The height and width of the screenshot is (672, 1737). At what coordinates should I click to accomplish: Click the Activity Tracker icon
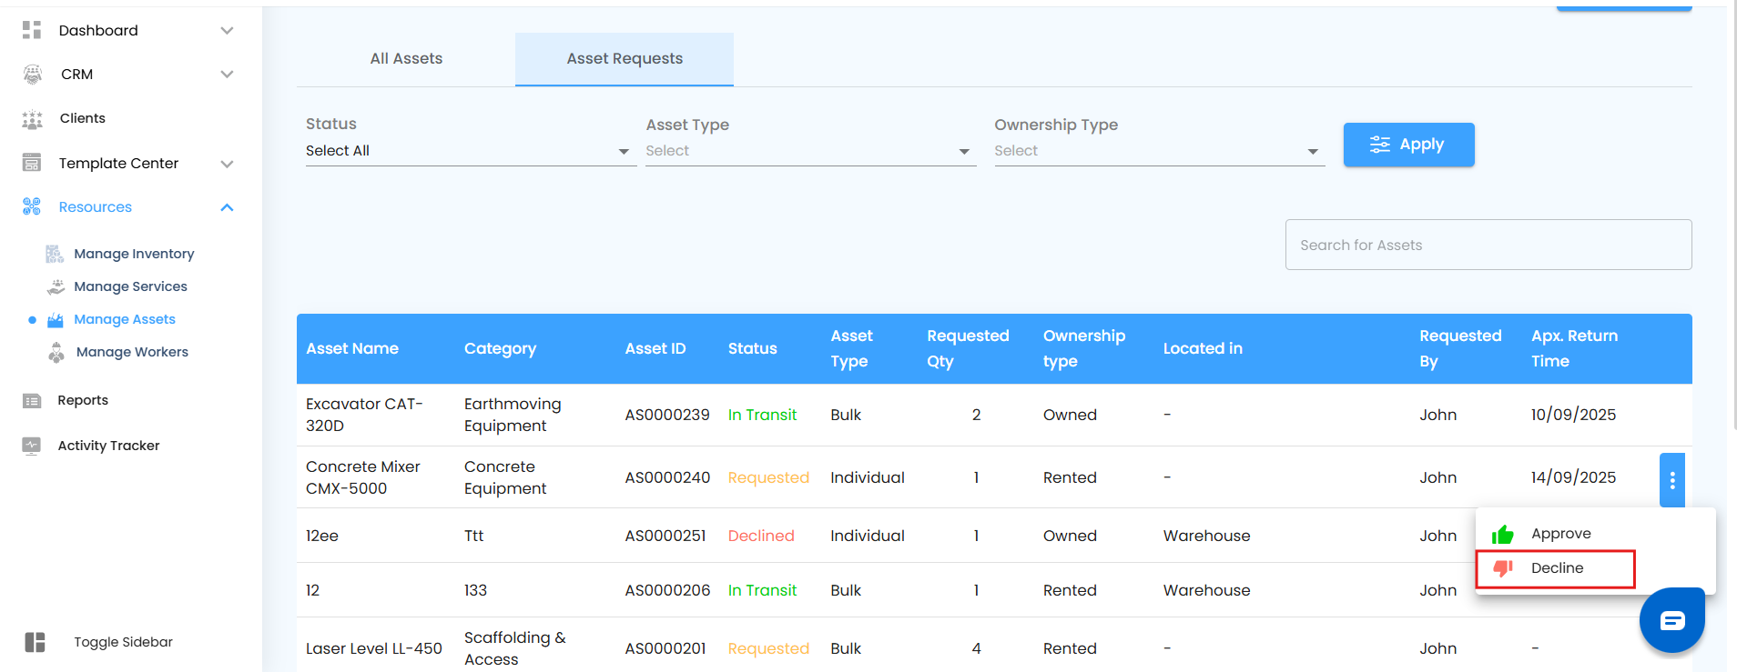32,446
